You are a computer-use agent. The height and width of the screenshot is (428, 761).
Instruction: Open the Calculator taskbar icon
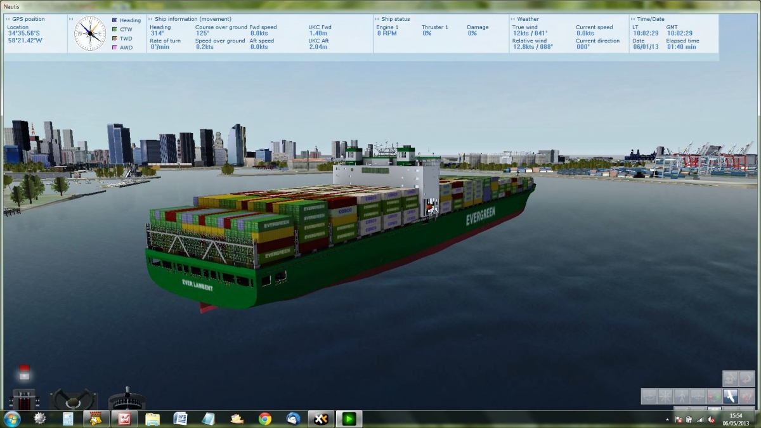(x=68, y=418)
